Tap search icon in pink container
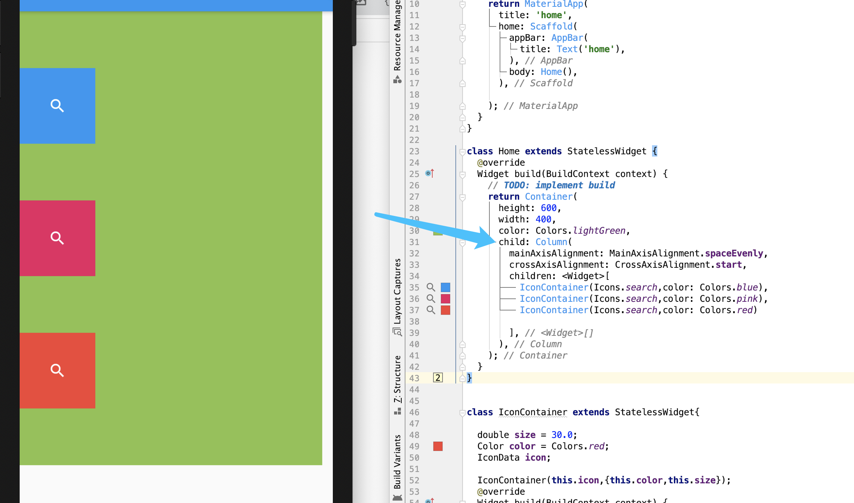The width and height of the screenshot is (854, 503). [x=57, y=238]
